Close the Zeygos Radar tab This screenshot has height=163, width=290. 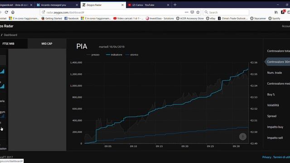(122, 5)
